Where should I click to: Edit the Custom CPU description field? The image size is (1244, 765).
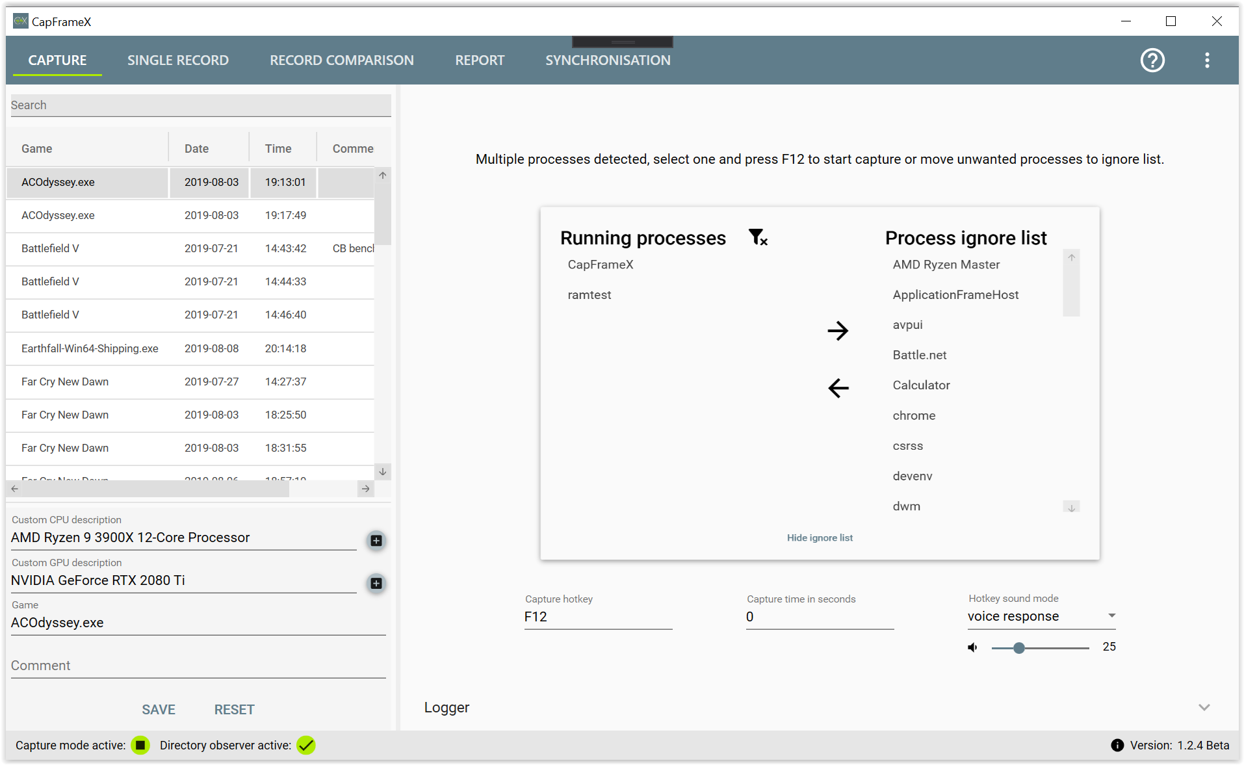tap(184, 538)
